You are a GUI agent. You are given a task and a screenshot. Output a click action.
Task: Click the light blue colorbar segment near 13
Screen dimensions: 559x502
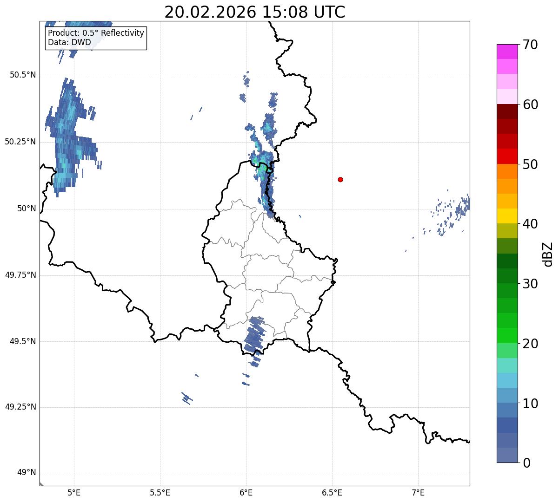point(507,380)
